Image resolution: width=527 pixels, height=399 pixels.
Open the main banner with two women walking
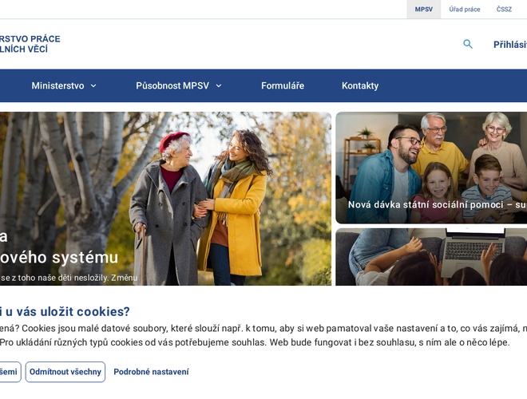tap(165, 199)
